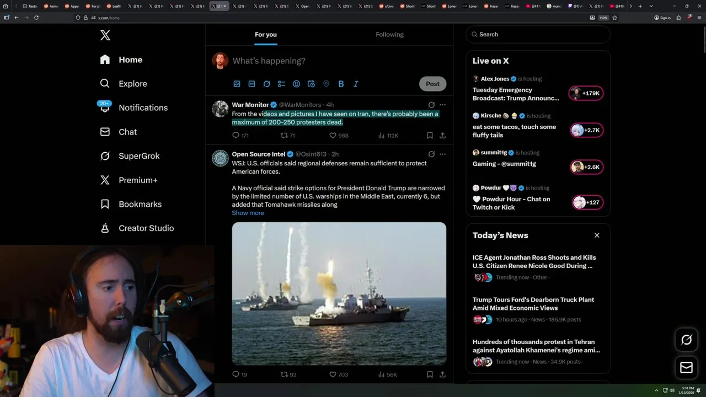
Task: Click the +179K listeners badge
Action: coord(586,93)
